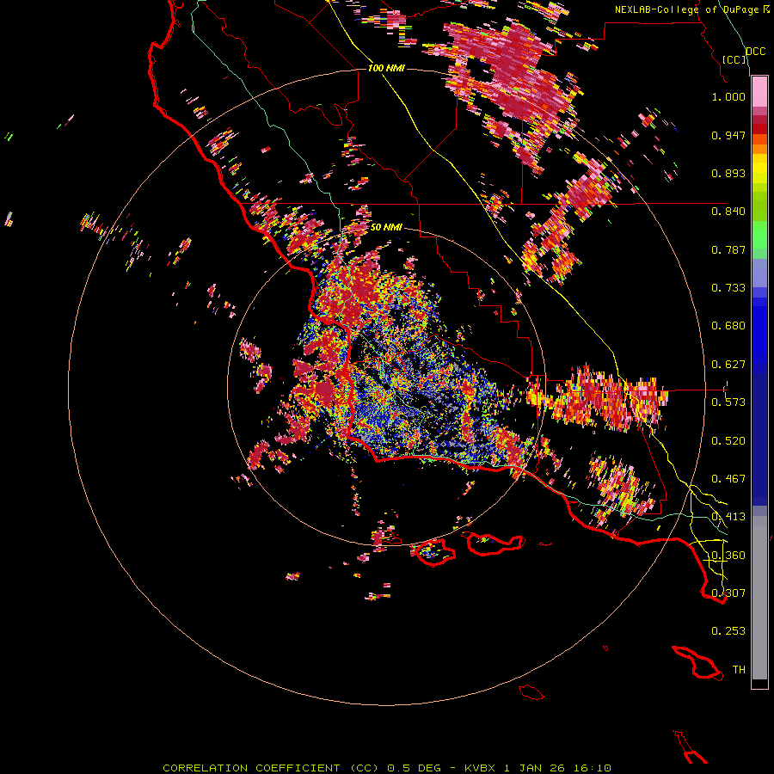This screenshot has width=774, height=774.
Task: Pick the bright green color-bar segment
Action: coord(759,235)
